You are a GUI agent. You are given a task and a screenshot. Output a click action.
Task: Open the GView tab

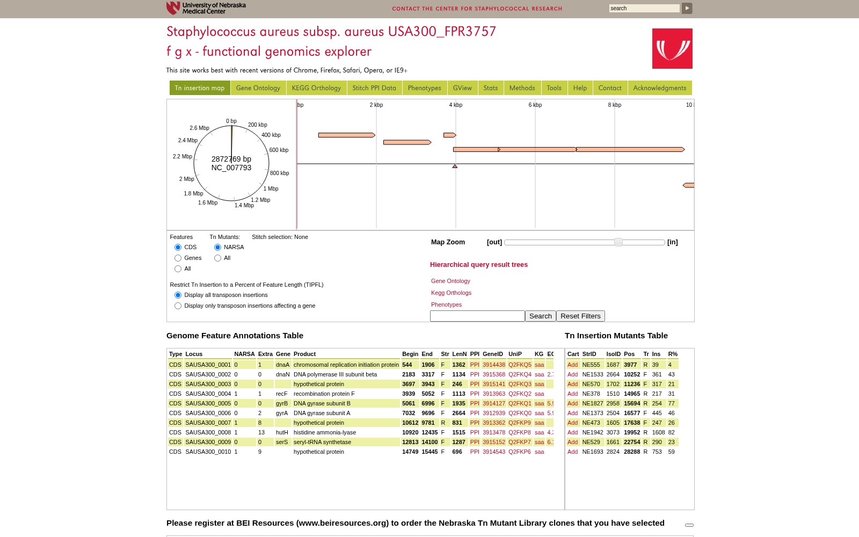coord(462,88)
